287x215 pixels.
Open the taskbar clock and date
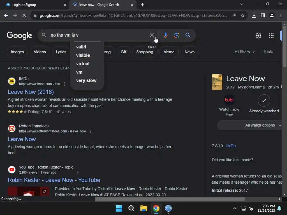[x=266, y=208]
